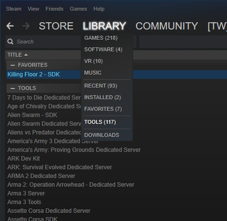Choose VR (10) filter
Viewport: 227px width, 221px height.
coord(93,61)
